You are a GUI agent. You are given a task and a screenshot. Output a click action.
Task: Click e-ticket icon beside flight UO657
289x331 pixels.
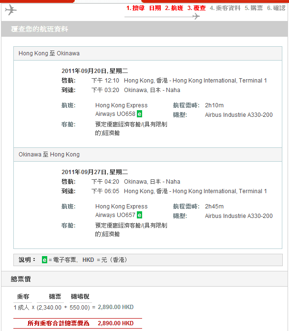pyautogui.click(x=139, y=215)
